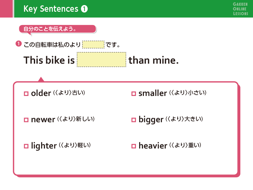Check the box beside newer
Screen dimensions: 253x190
(x=26, y=120)
